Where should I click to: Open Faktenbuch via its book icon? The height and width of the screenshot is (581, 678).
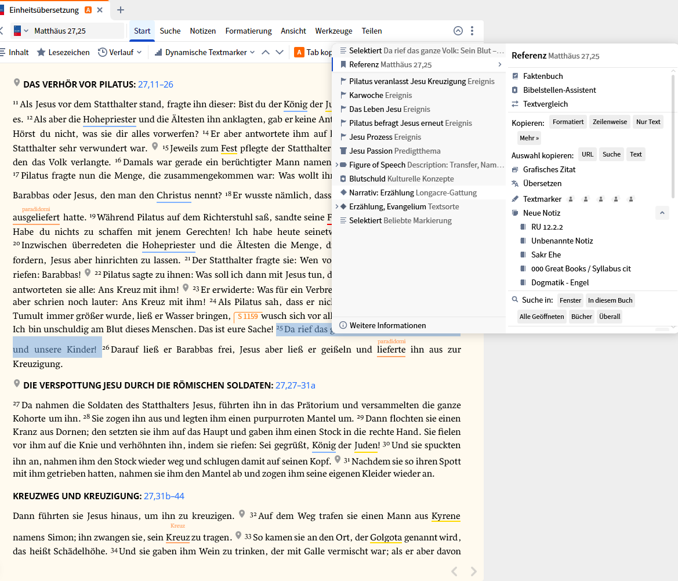(515, 76)
